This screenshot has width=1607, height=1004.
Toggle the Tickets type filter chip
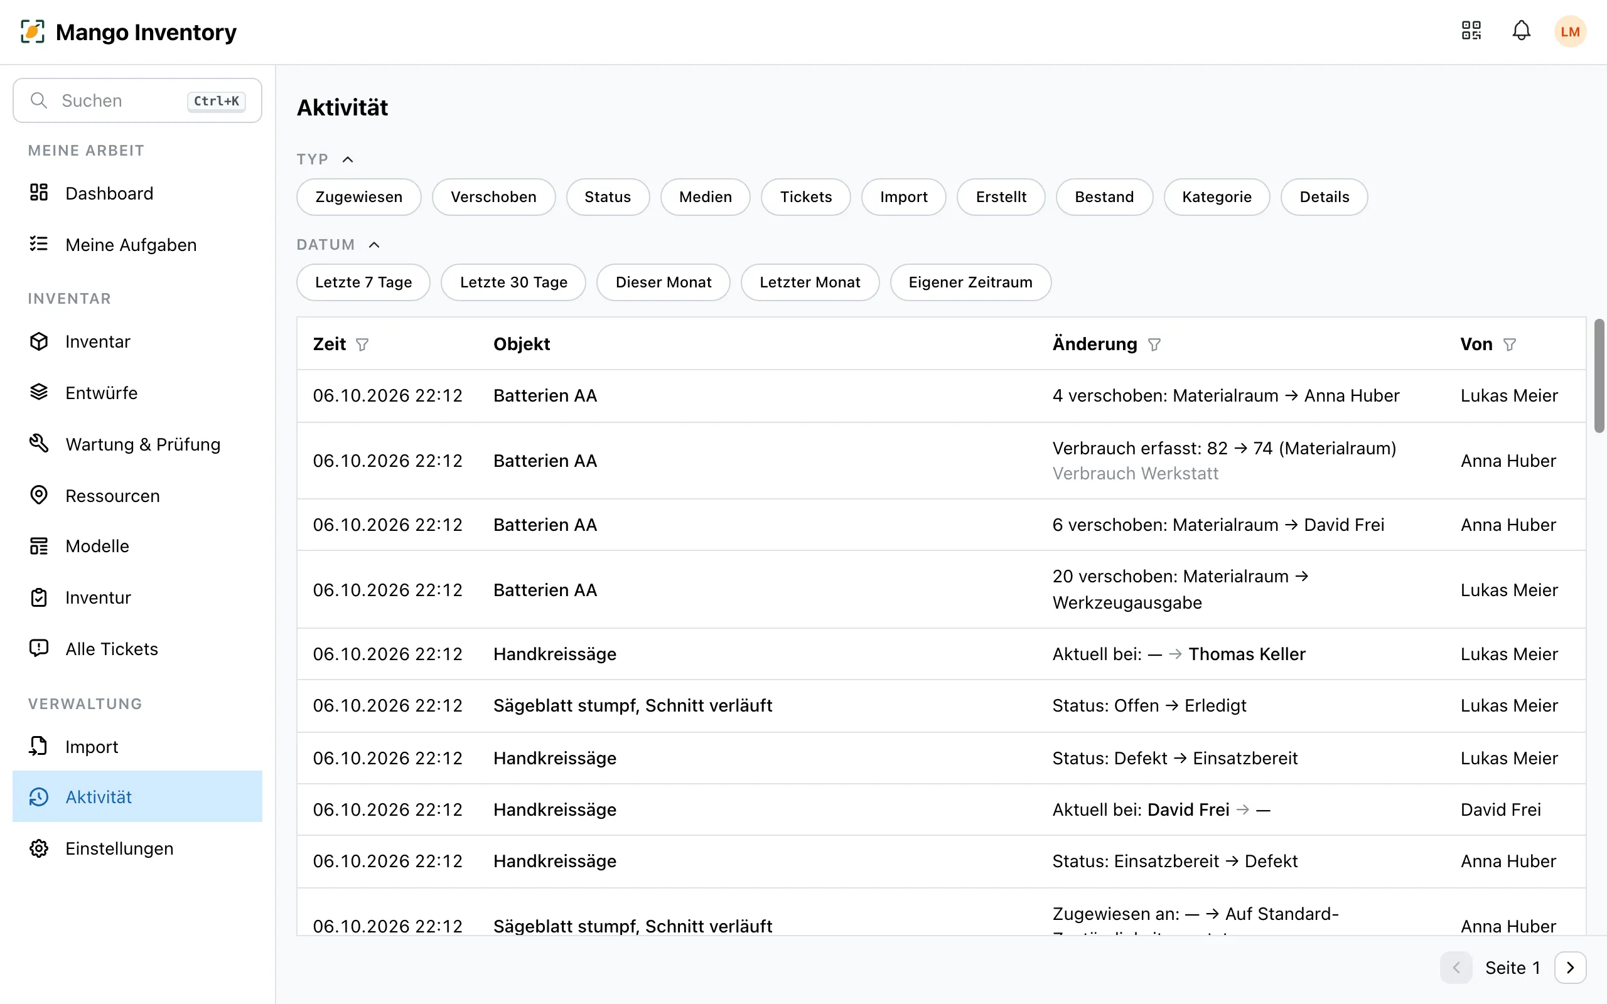coord(805,196)
